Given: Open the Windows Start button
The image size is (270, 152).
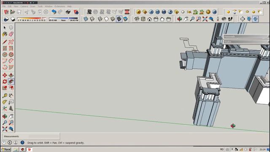Looking at the screenshot, I should coord(6,149).
